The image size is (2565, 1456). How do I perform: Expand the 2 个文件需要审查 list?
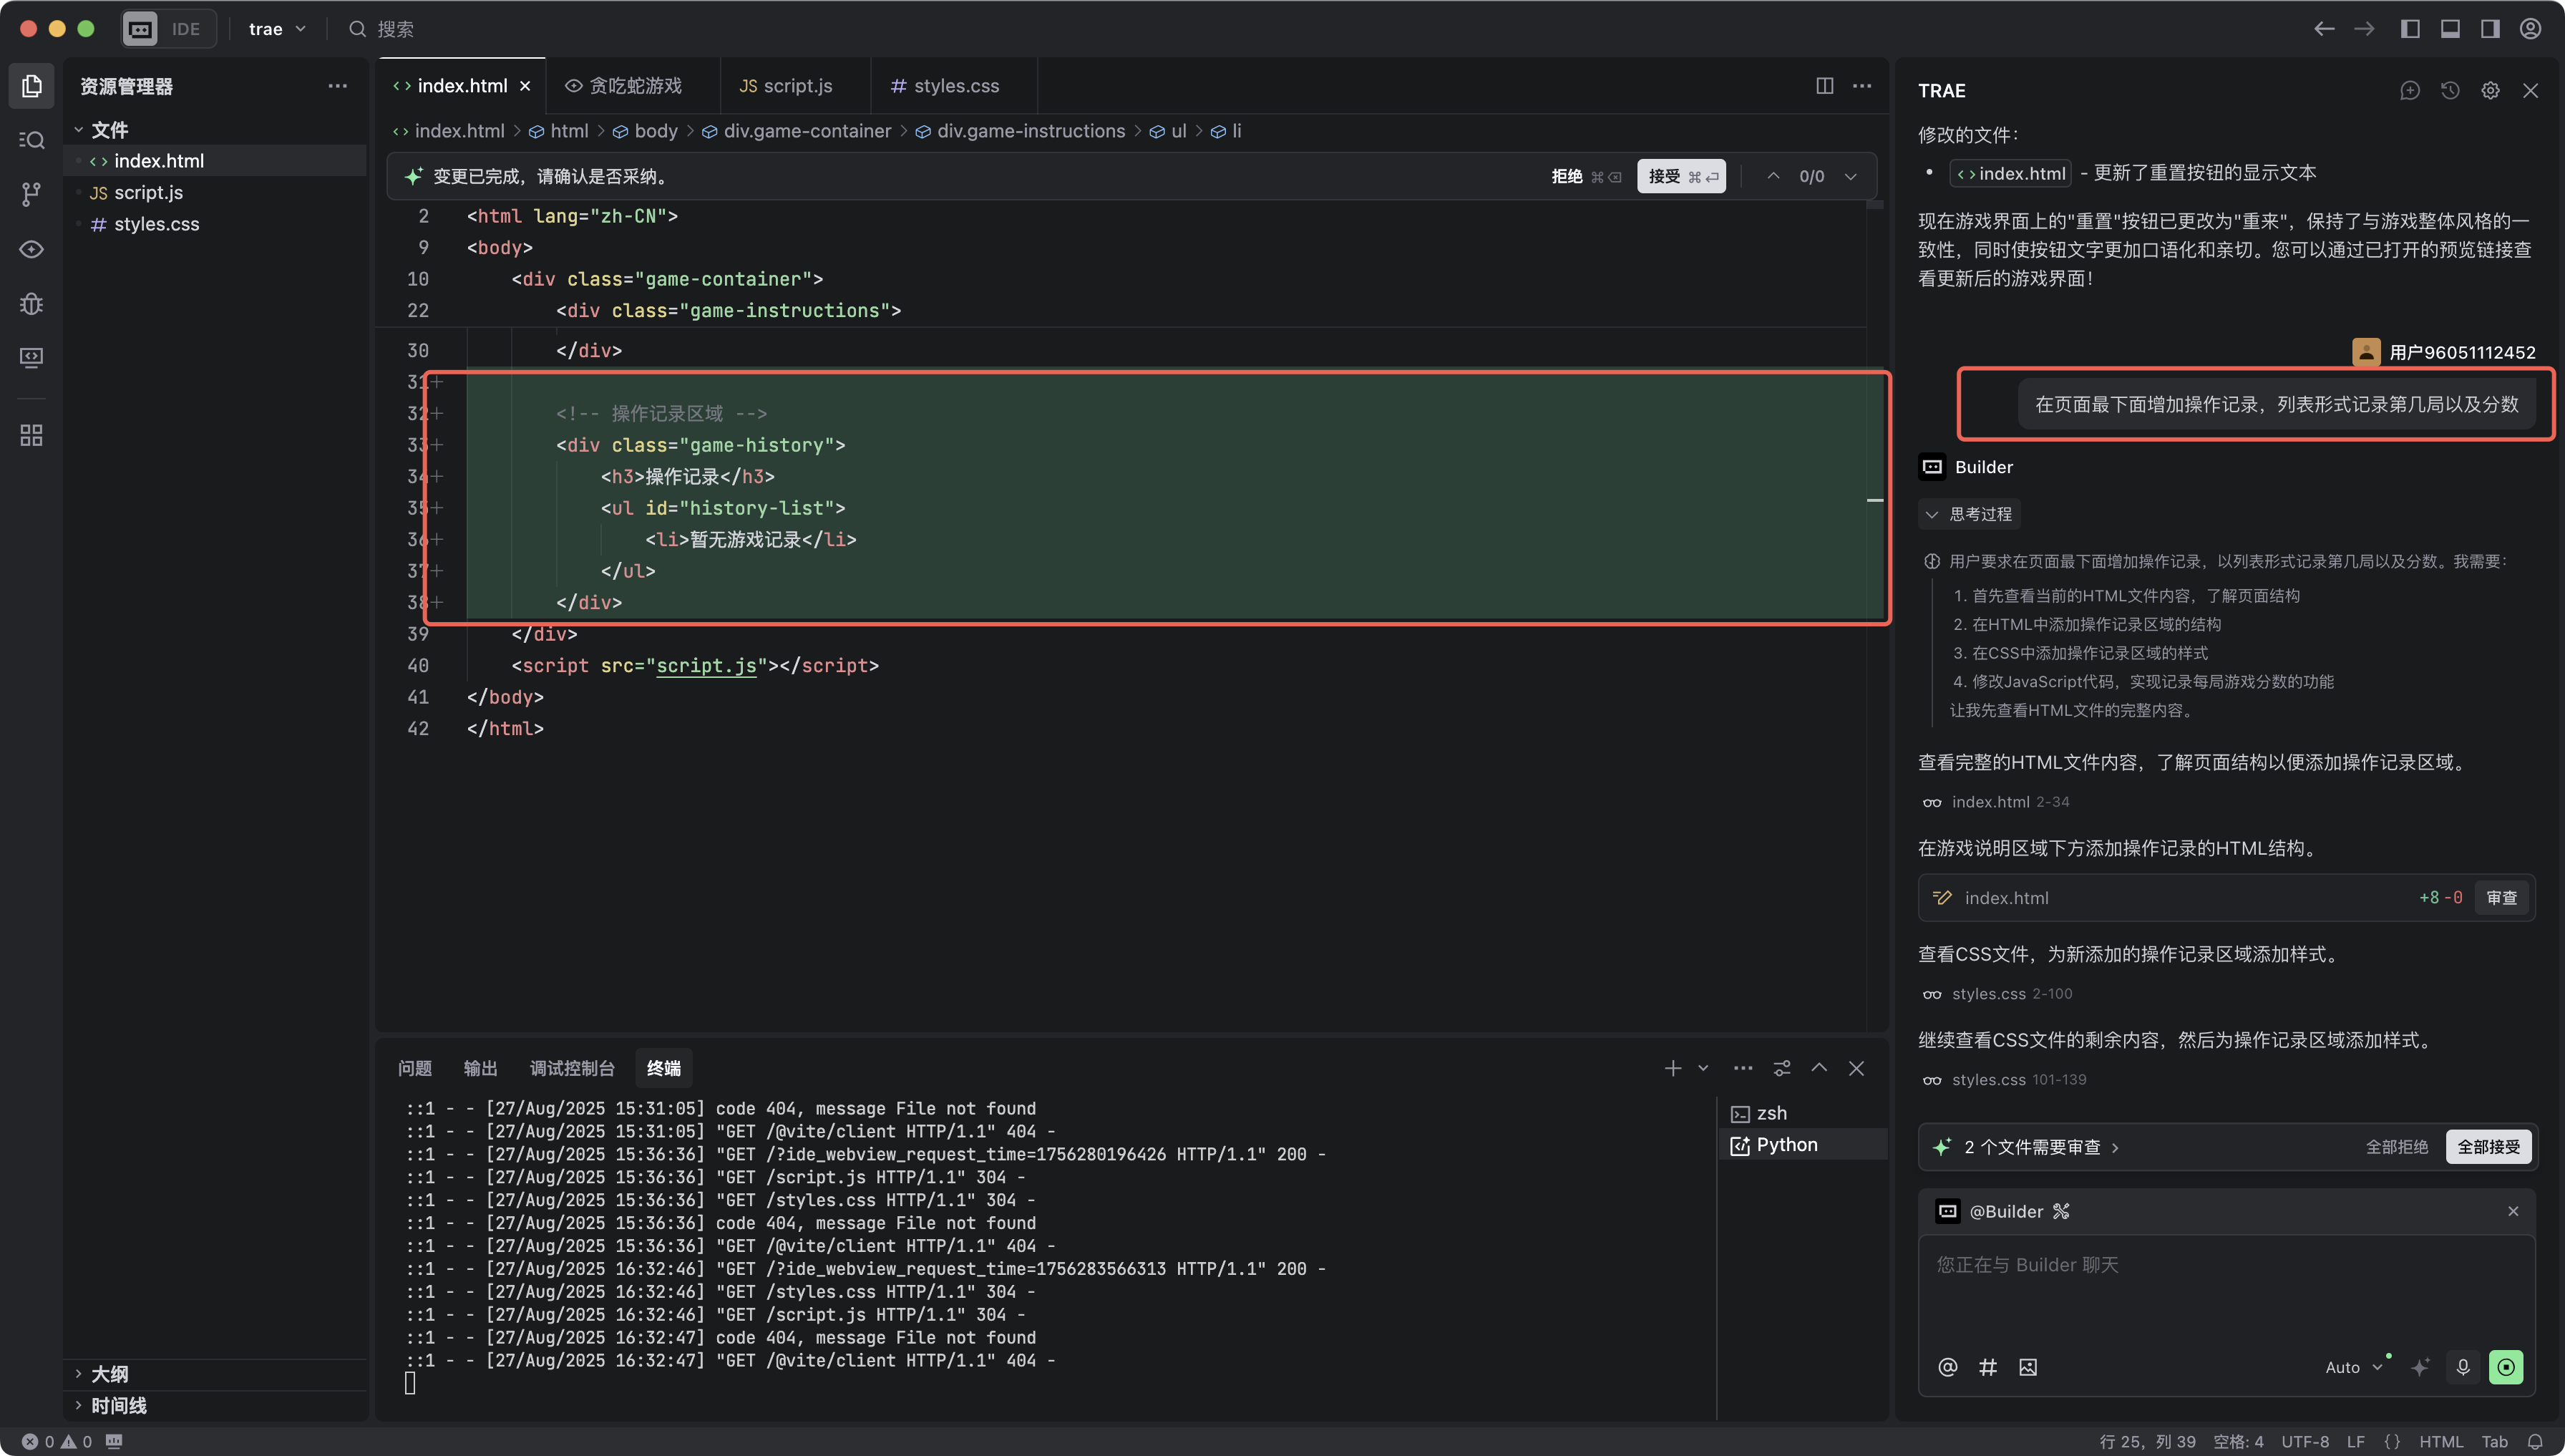pyautogui.click(x=2040, y=1147)
